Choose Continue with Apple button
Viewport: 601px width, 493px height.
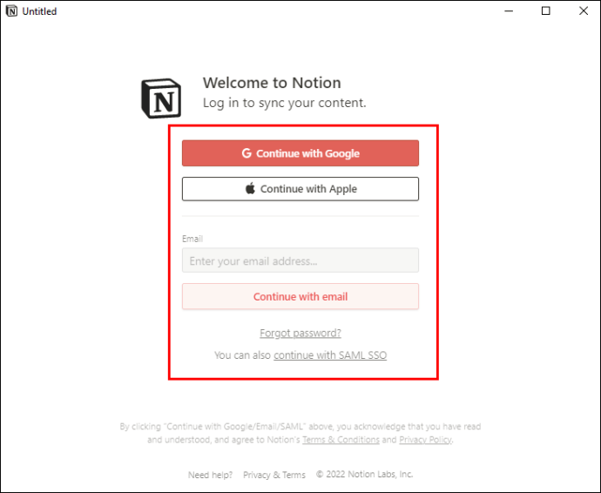300,189
